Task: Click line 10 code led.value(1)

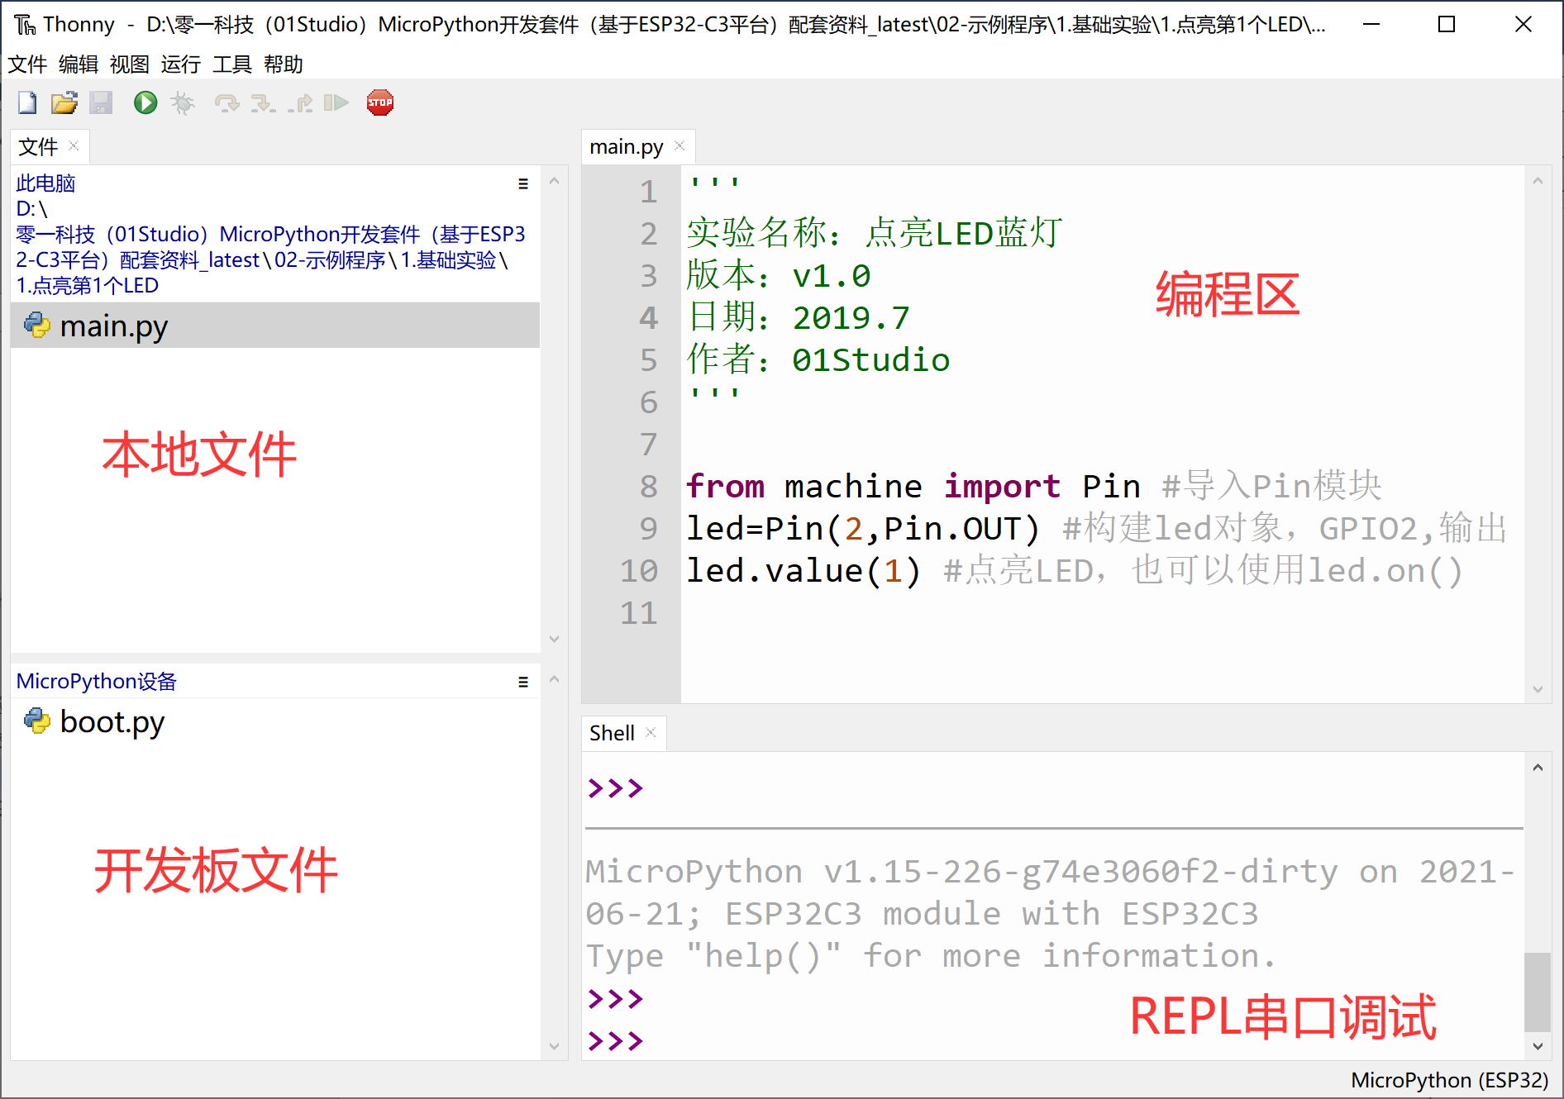Action: [803, 571]
